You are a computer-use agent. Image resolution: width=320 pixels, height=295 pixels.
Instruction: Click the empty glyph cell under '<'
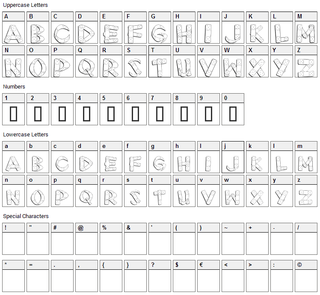pos(233,281)
